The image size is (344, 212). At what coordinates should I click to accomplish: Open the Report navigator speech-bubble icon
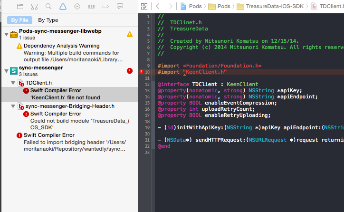120,6
